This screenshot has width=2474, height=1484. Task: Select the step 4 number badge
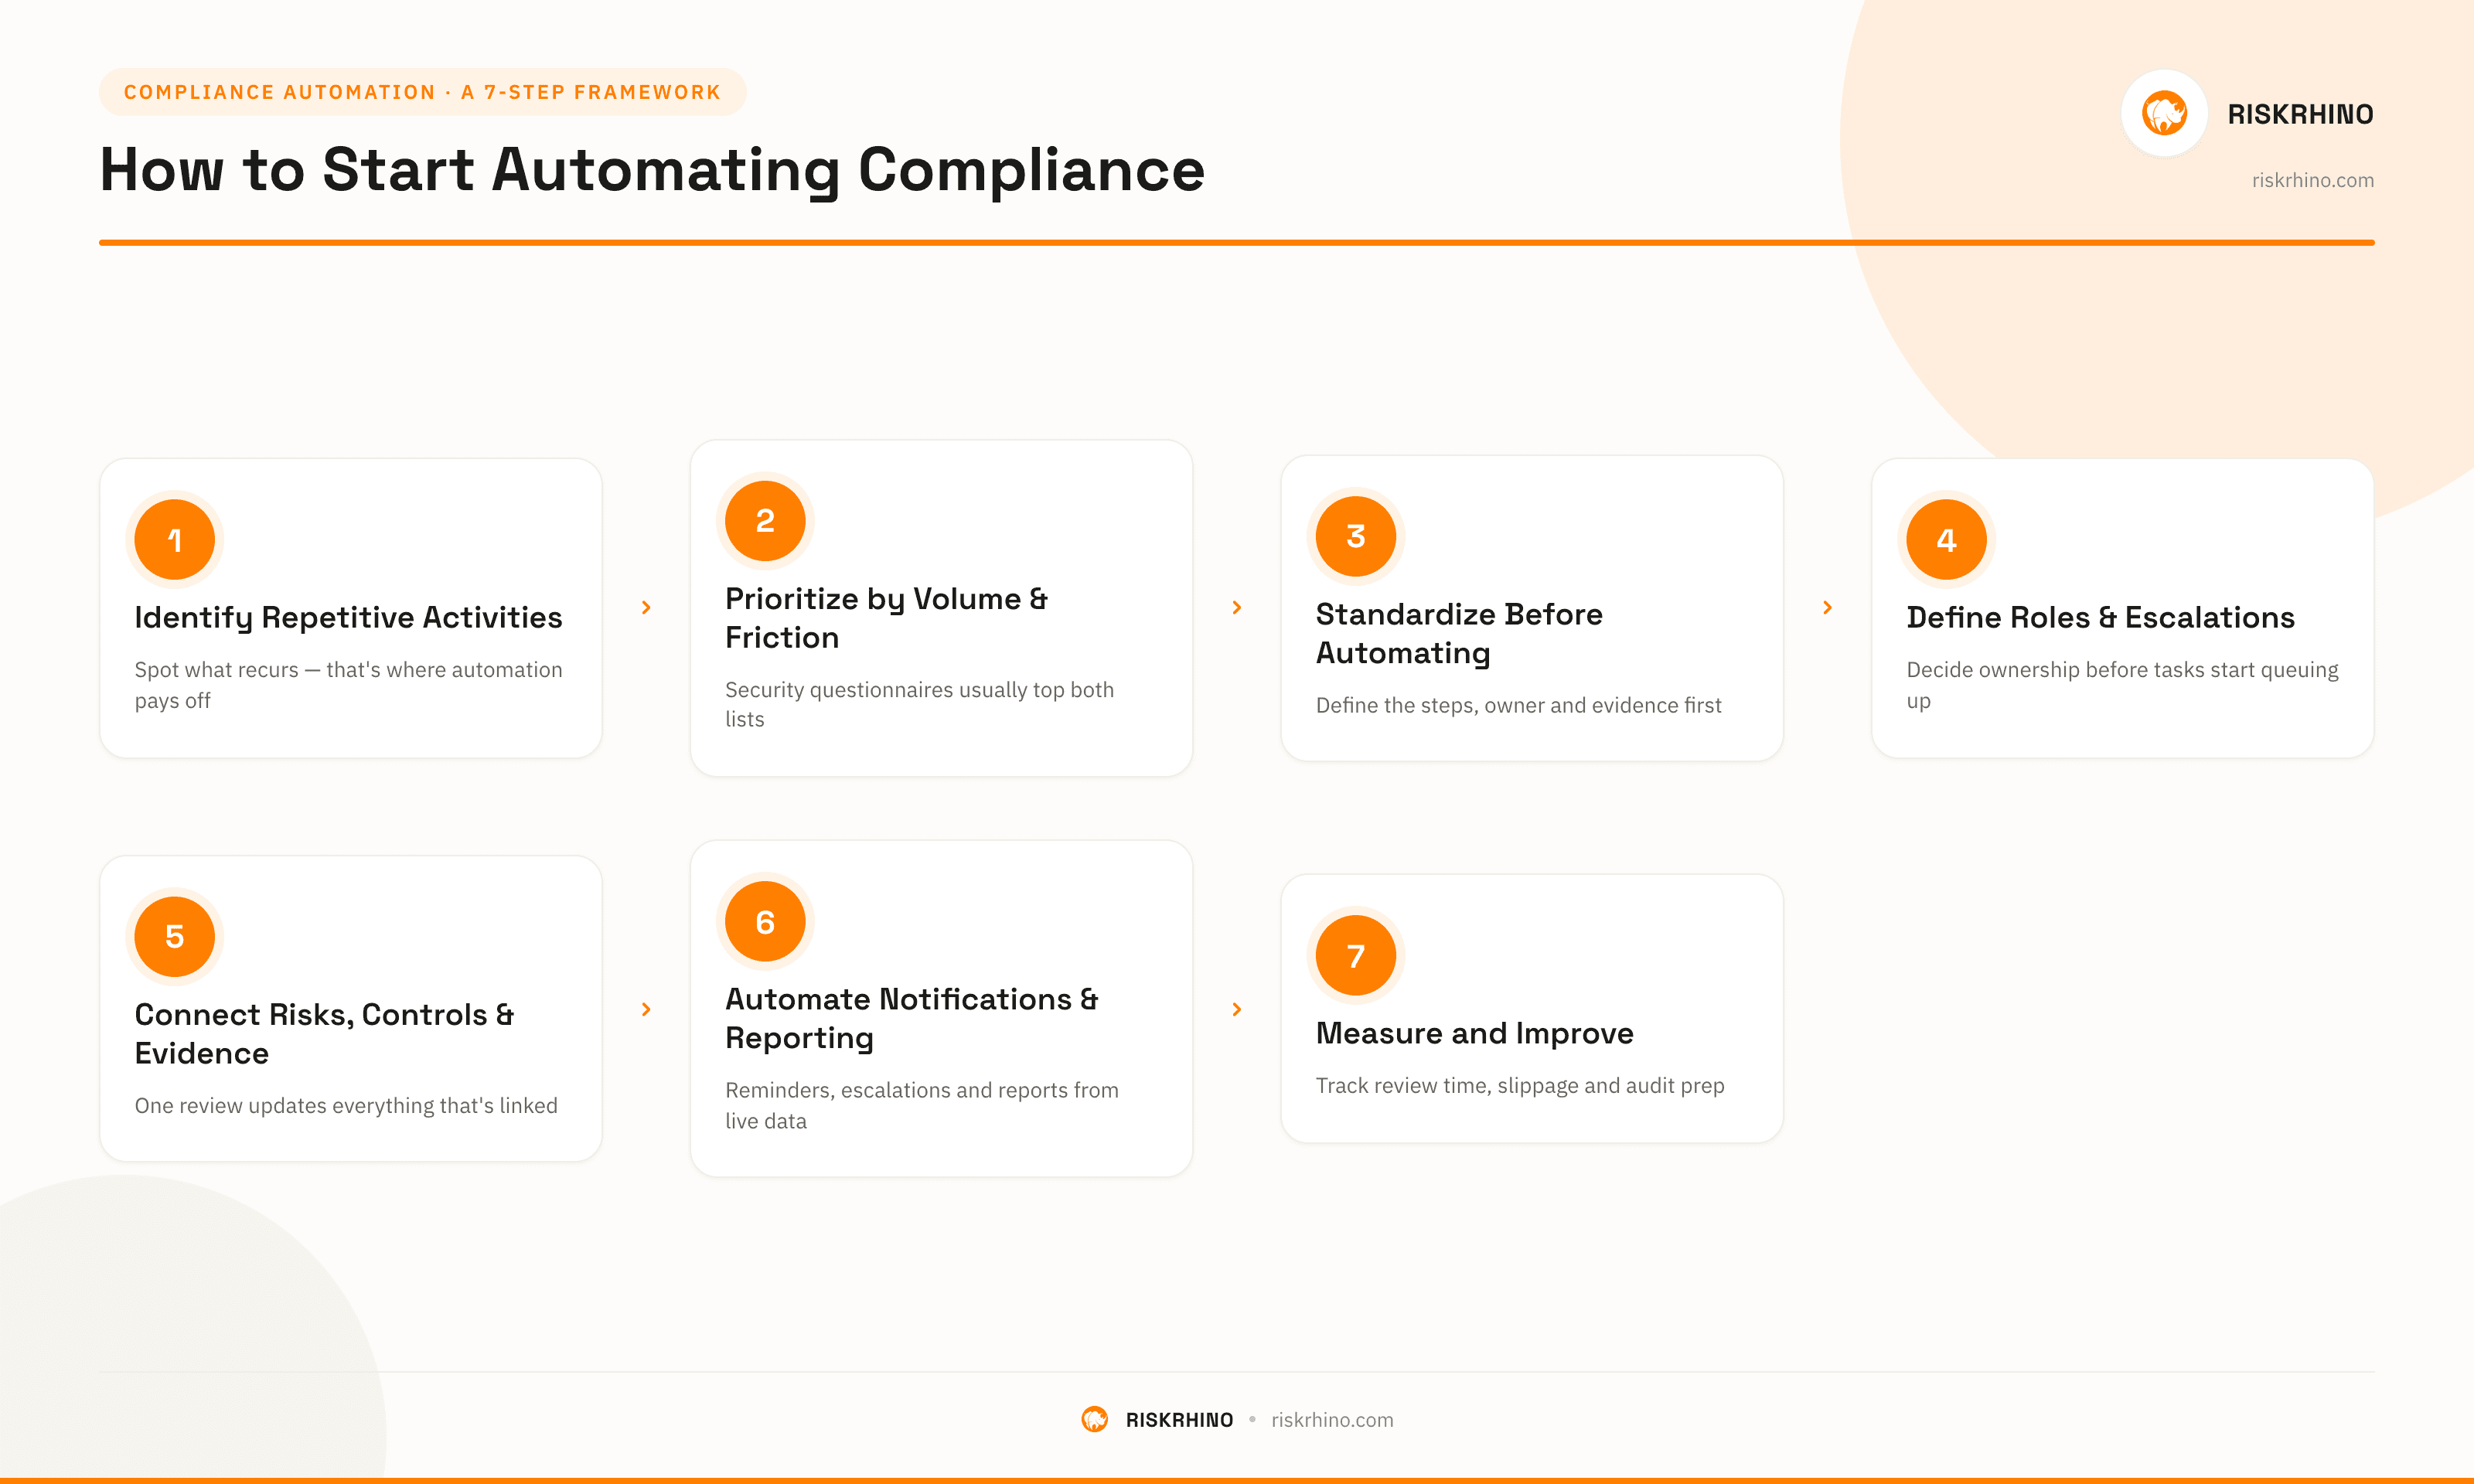click(1946, 540)
